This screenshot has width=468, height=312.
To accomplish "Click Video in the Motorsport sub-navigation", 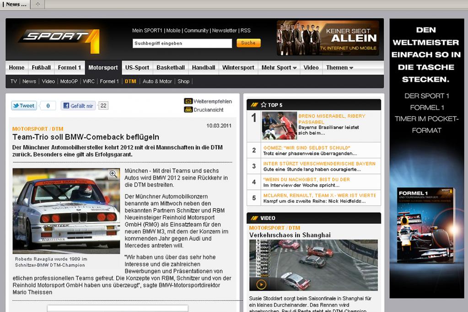I will click(48, 81).
